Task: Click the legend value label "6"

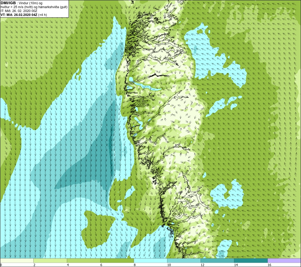Action: 101,265
